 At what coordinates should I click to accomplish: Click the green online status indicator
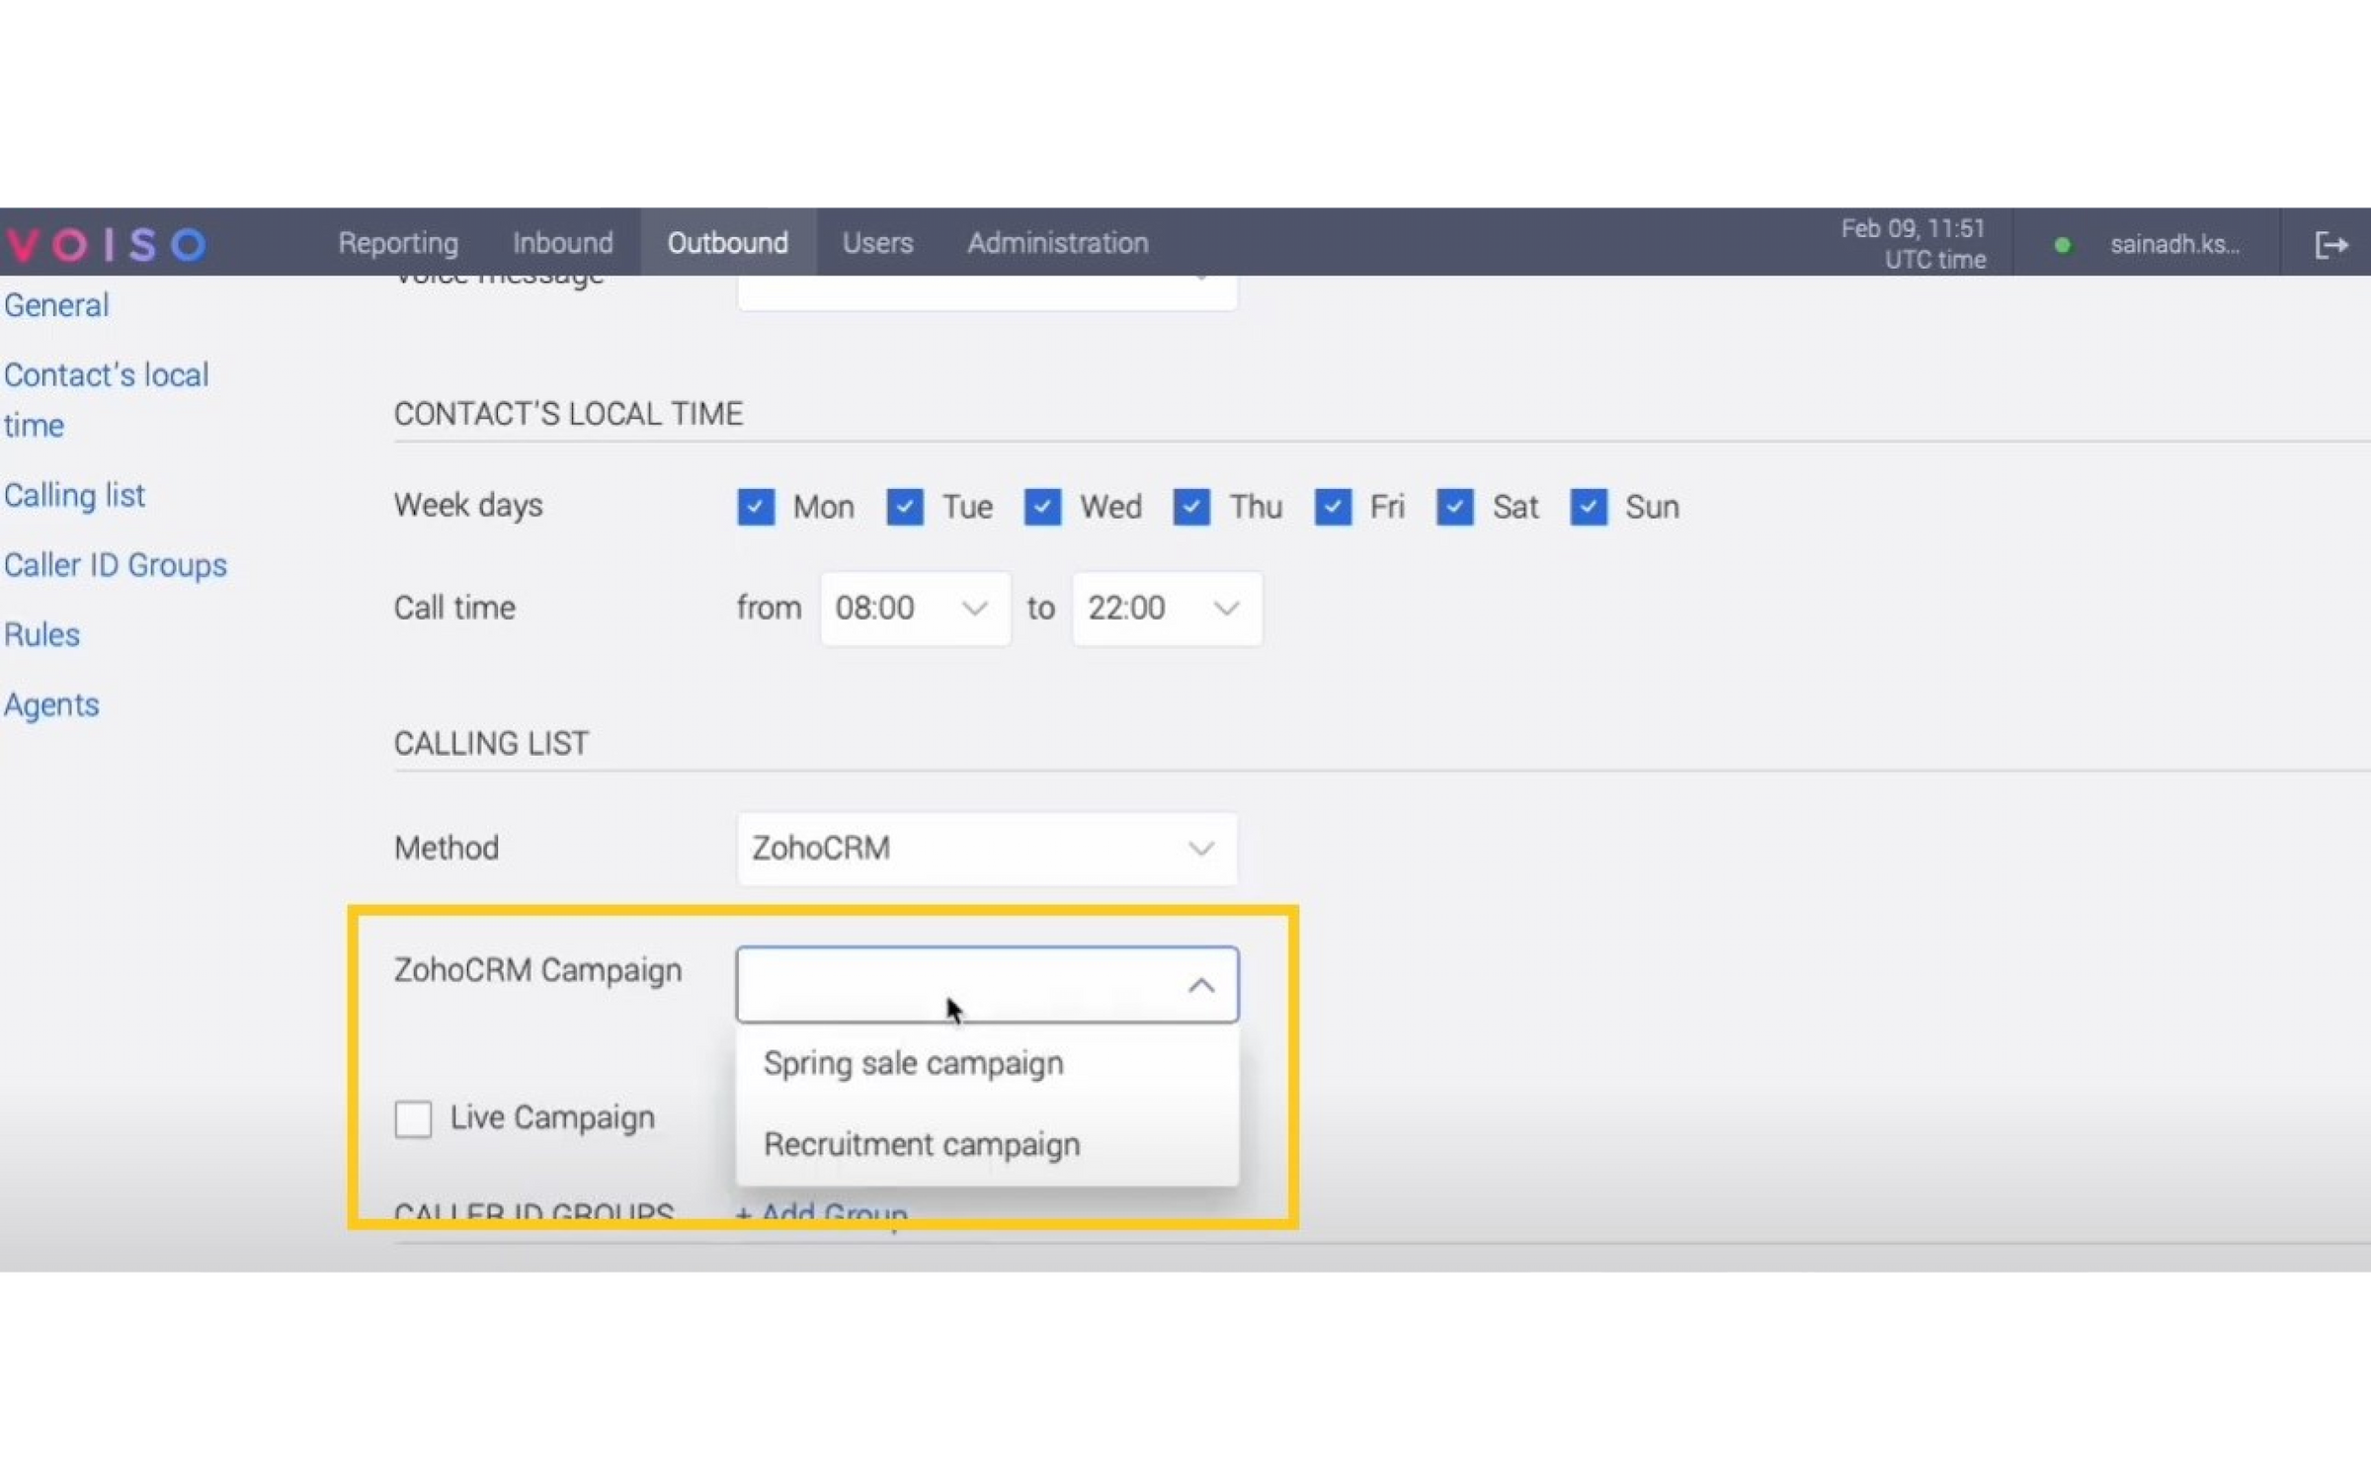(2062, 245)
